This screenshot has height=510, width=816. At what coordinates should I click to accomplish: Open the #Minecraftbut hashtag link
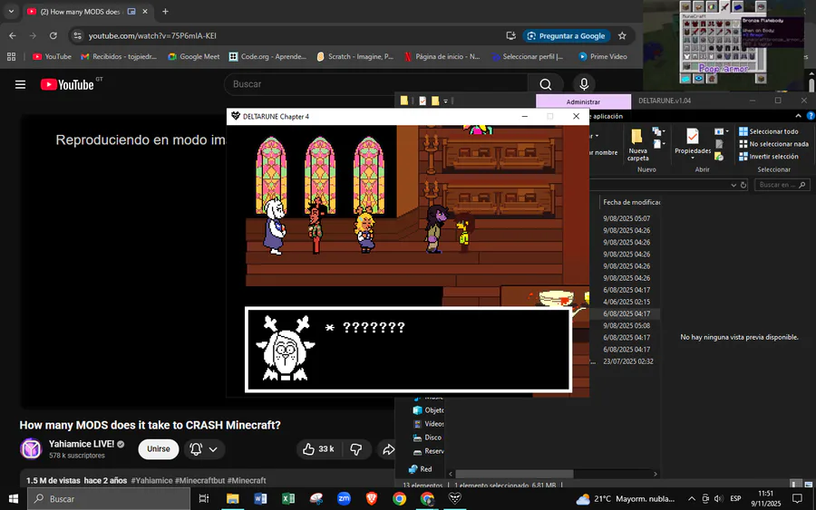199,480
